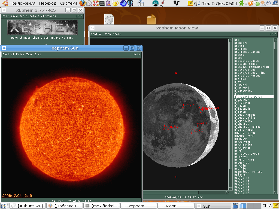This screenshot has height=209, width=279.
Task: Open the Type menu in Sun window
Action: [x=29, y=54]
